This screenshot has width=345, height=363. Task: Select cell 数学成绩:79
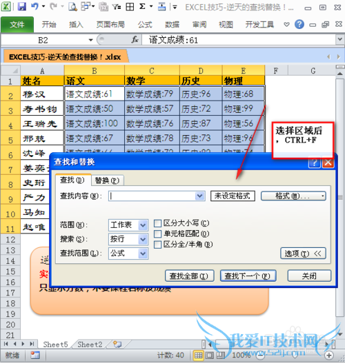pos(152,94)
